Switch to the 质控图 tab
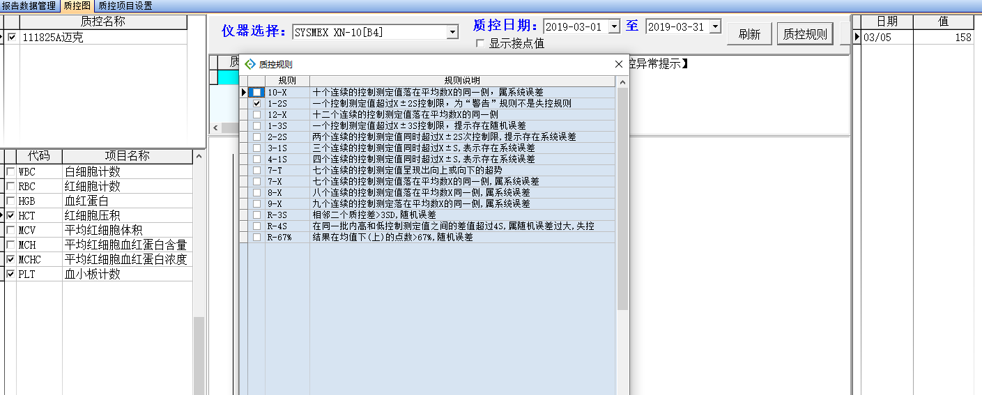982x395 pixels. pos(76,6)
